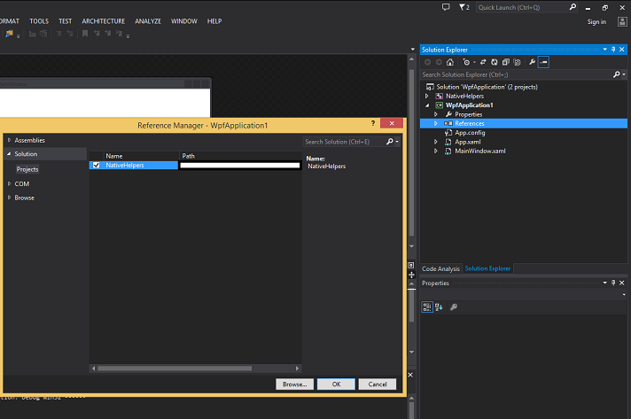Select App.config in Solution Explorer
Image resolution: width=631 pixels, height=419 pixels.
[x=470, y=133]
